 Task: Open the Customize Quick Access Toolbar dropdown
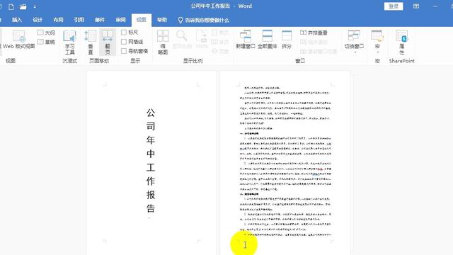point(35,6)
